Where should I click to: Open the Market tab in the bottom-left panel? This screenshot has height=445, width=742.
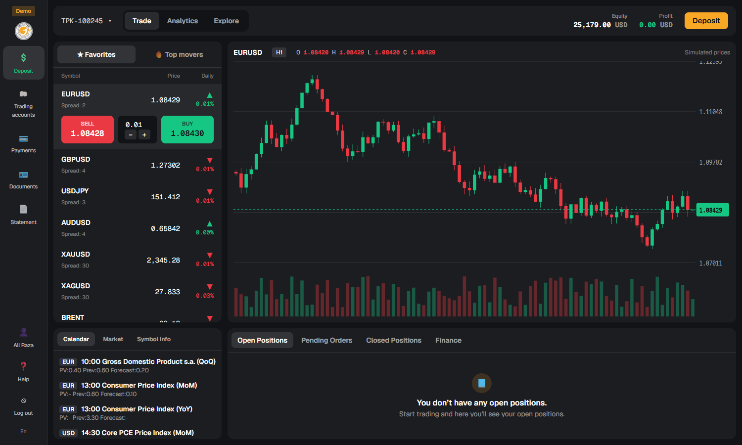[x=113, y=339]
